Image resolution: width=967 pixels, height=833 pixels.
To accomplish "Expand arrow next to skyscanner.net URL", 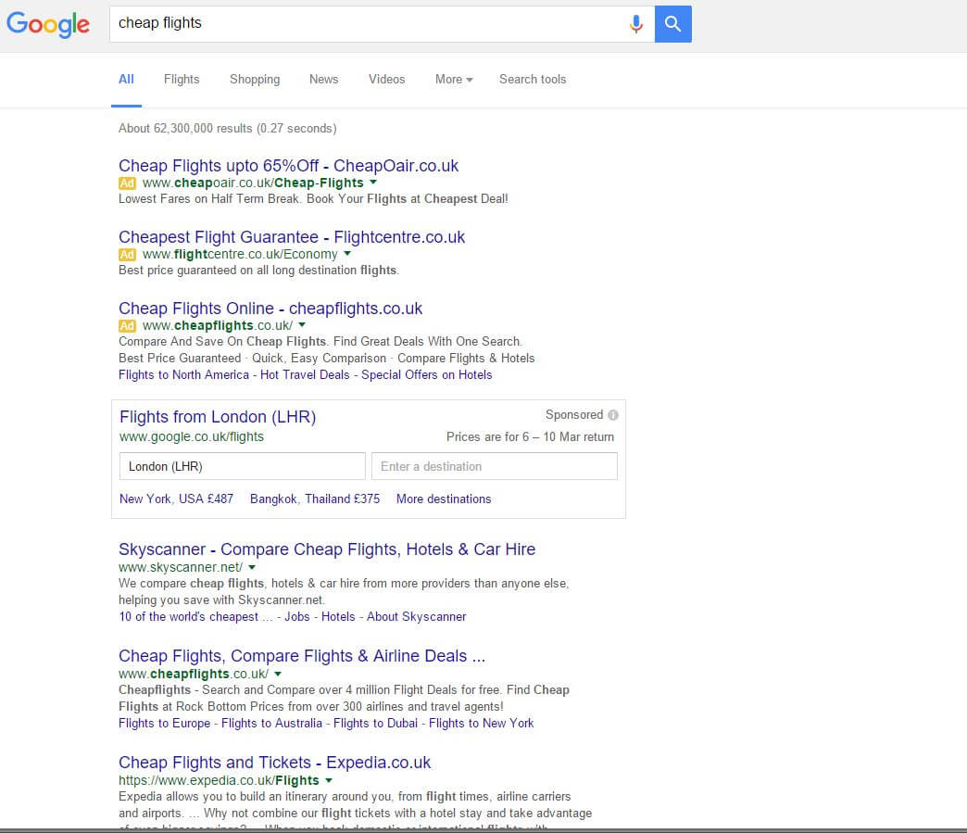I will 252,566.
